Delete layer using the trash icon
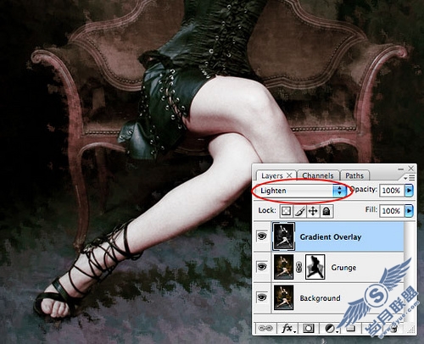The height and width of the screenshot is (344, 424). point(395,328)
